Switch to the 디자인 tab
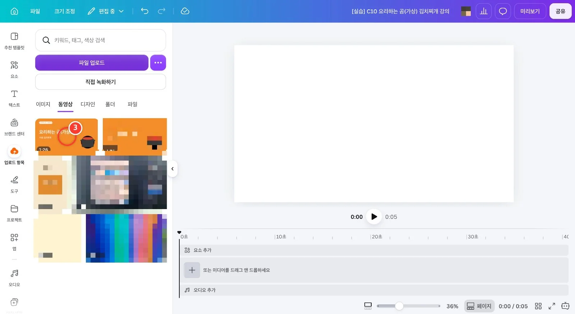This screenshot has height=314, width=575. (x=88, y=104)
